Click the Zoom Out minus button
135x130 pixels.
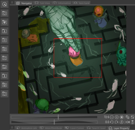pos(112,117)
